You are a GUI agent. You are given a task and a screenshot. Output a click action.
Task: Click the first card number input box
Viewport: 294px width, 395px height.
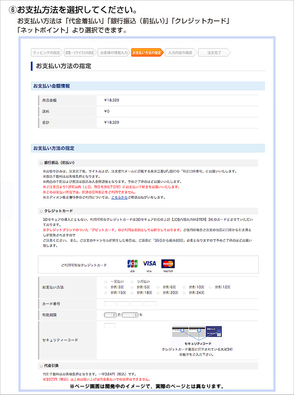point(110,304)
